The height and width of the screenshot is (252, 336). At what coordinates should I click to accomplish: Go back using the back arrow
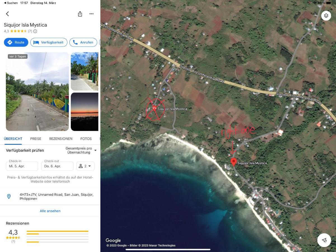[8, 14]
